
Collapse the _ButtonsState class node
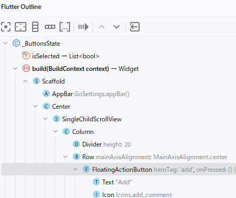(5, 43)
